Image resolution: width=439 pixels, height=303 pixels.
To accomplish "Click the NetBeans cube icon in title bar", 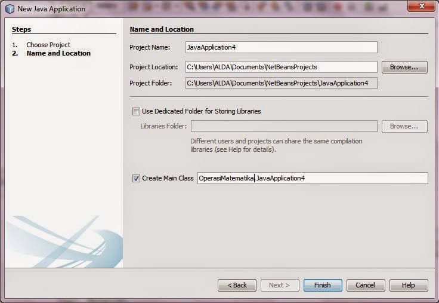I will [10, 9].
